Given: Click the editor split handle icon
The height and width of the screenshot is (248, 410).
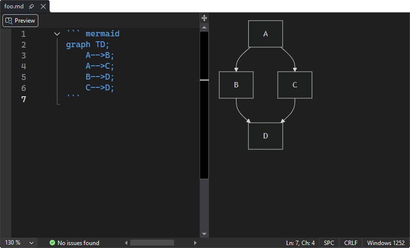Looking at the screenshot, I should [204, 18].
